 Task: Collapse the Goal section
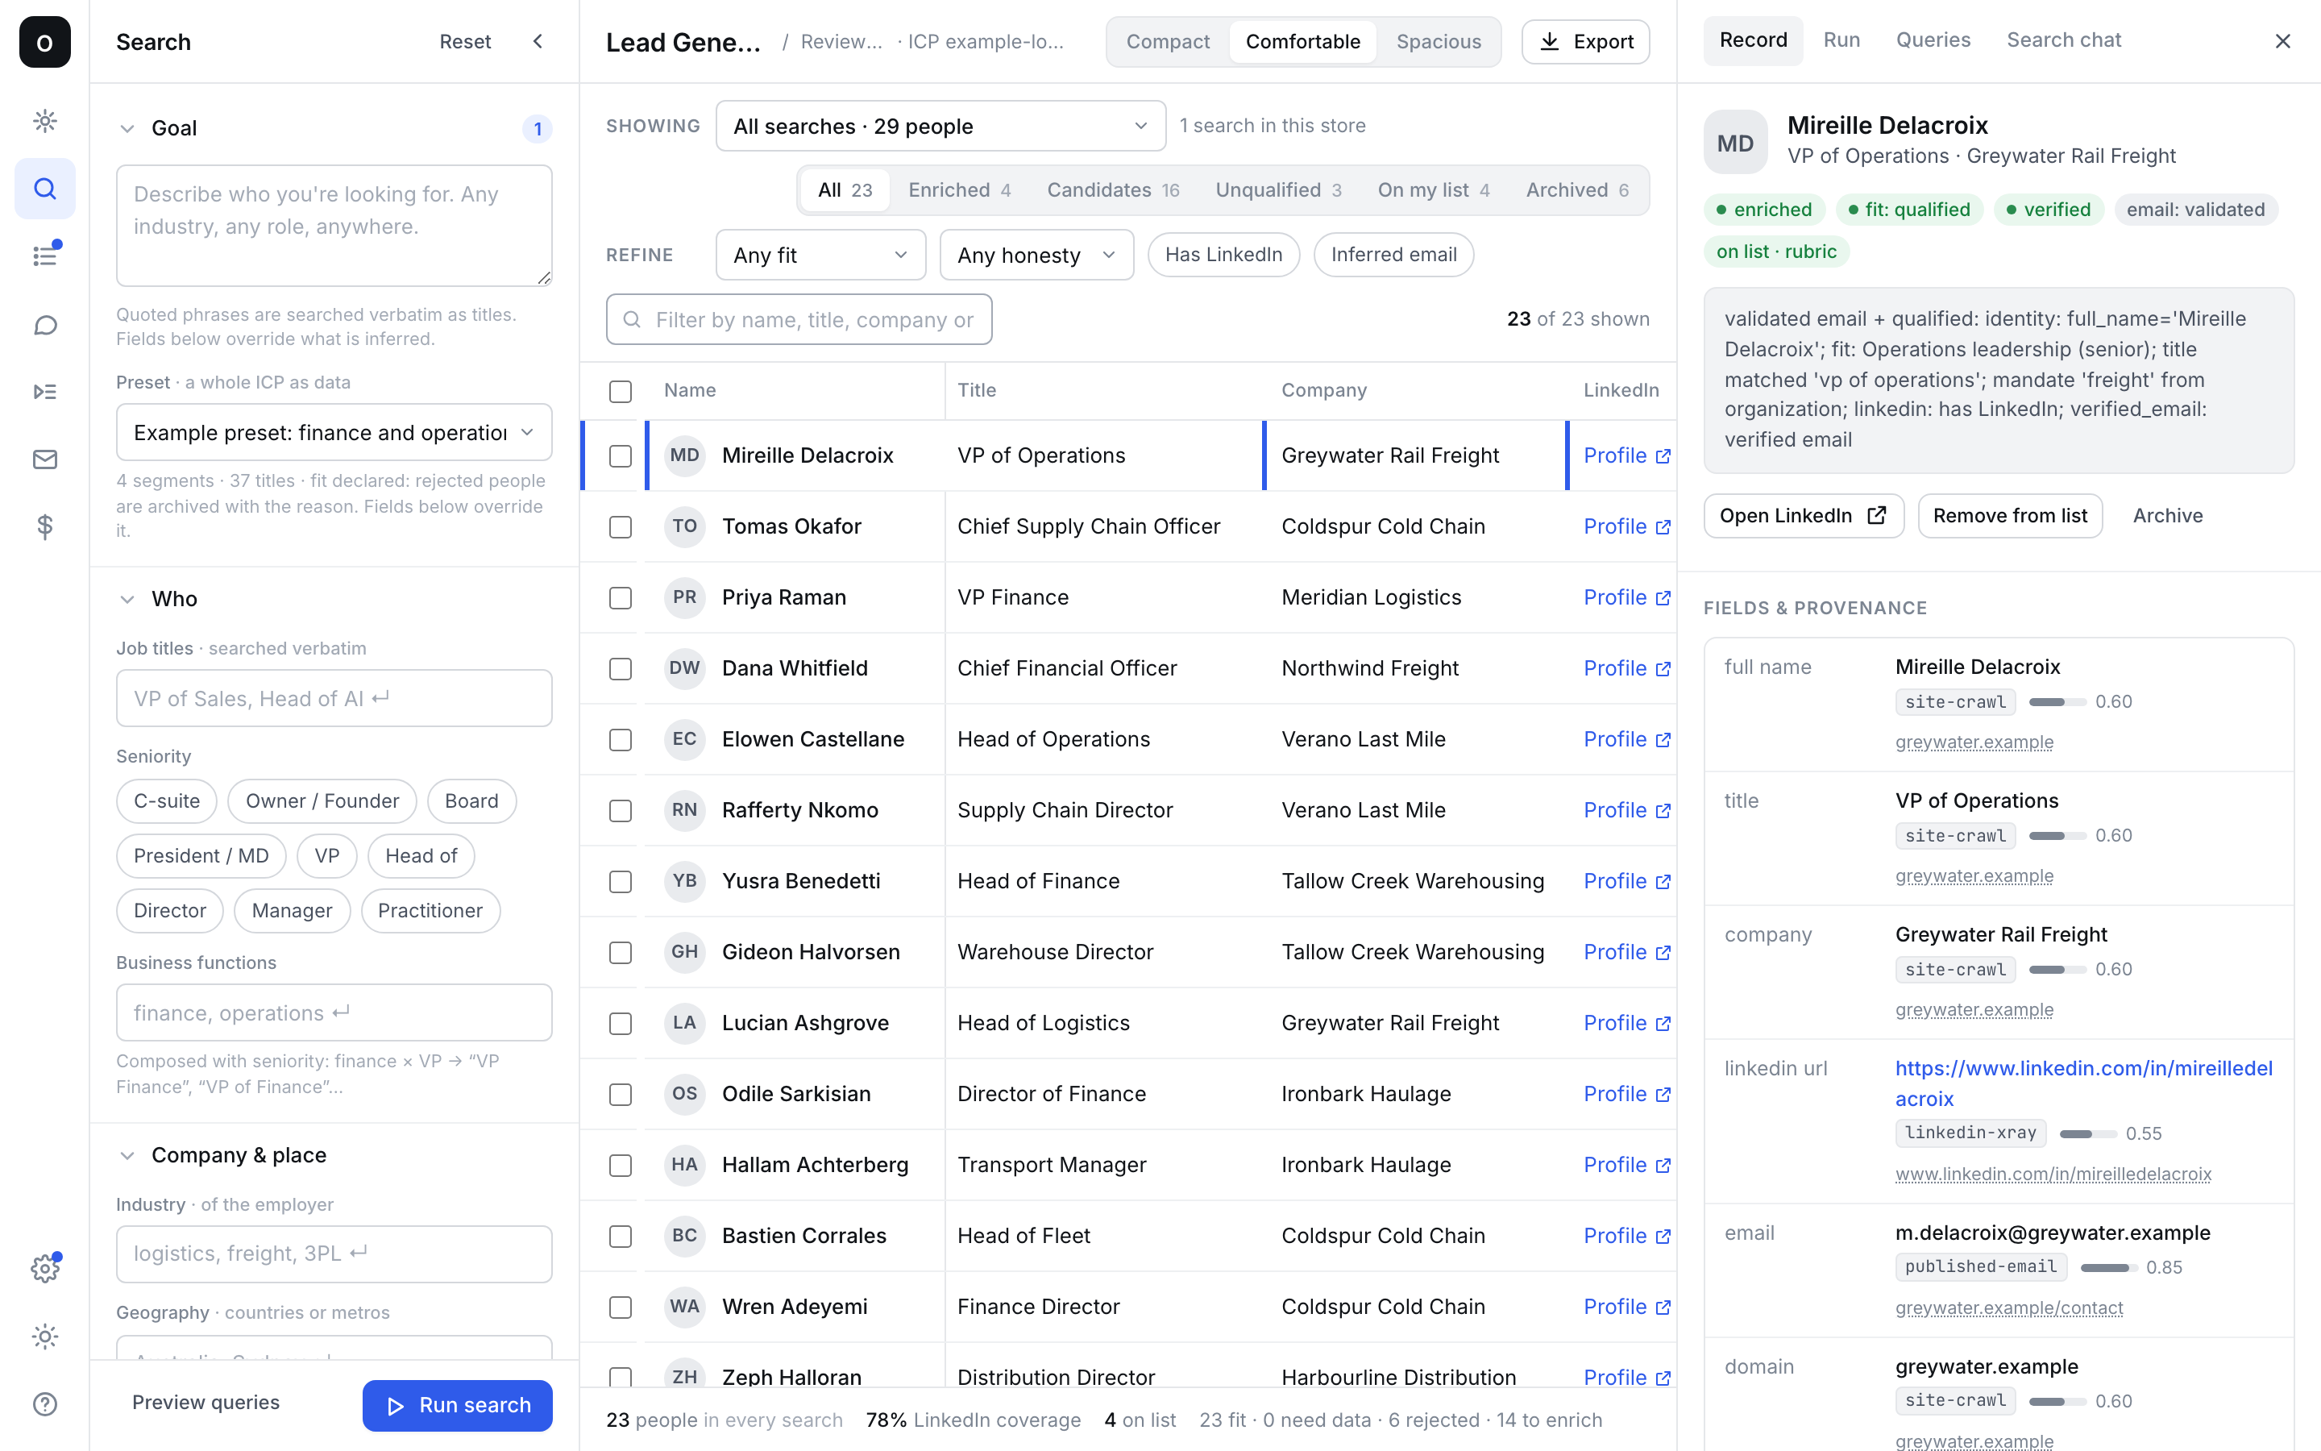coord(127,129)
